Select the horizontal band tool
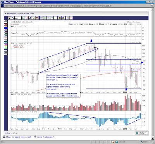Image resolution: width=155 pixels, height=144 pixels. (x=41, y=18)
